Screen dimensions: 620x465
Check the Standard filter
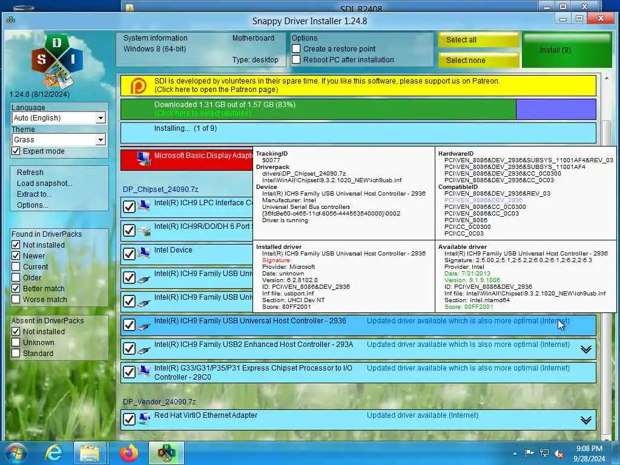(x=16, y=353)
